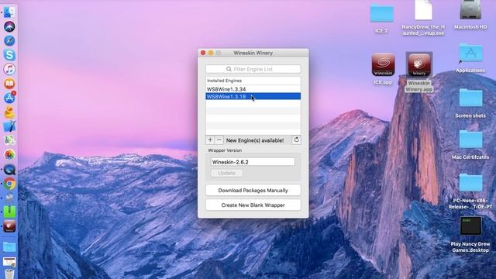This screenshot has width=496, height=279.
Task: Add new engine with plus button
Action: pyautogui.click(x=210, y=140)
